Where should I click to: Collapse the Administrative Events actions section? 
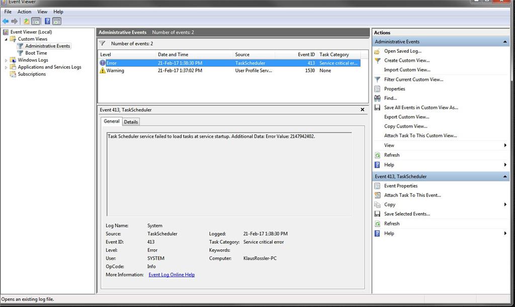[504, 42]
